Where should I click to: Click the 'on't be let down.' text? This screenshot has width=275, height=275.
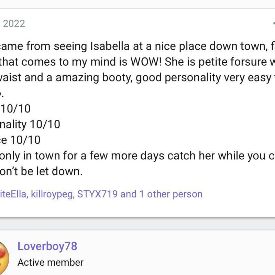click(x=41, y=171)
